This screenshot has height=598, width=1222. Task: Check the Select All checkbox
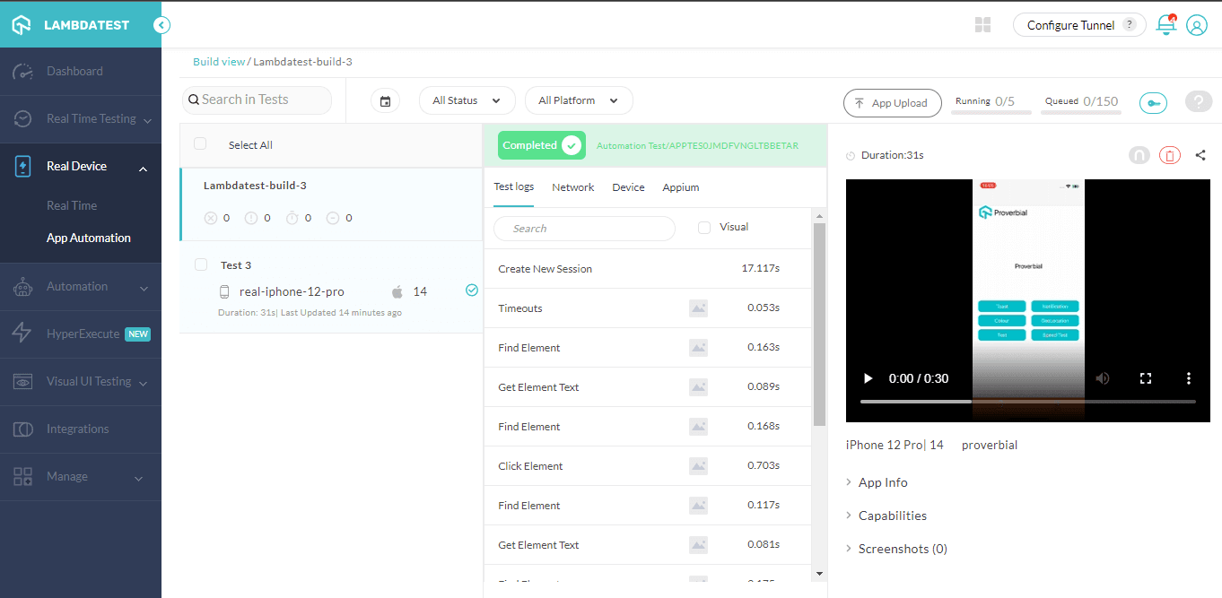point(200,144)
